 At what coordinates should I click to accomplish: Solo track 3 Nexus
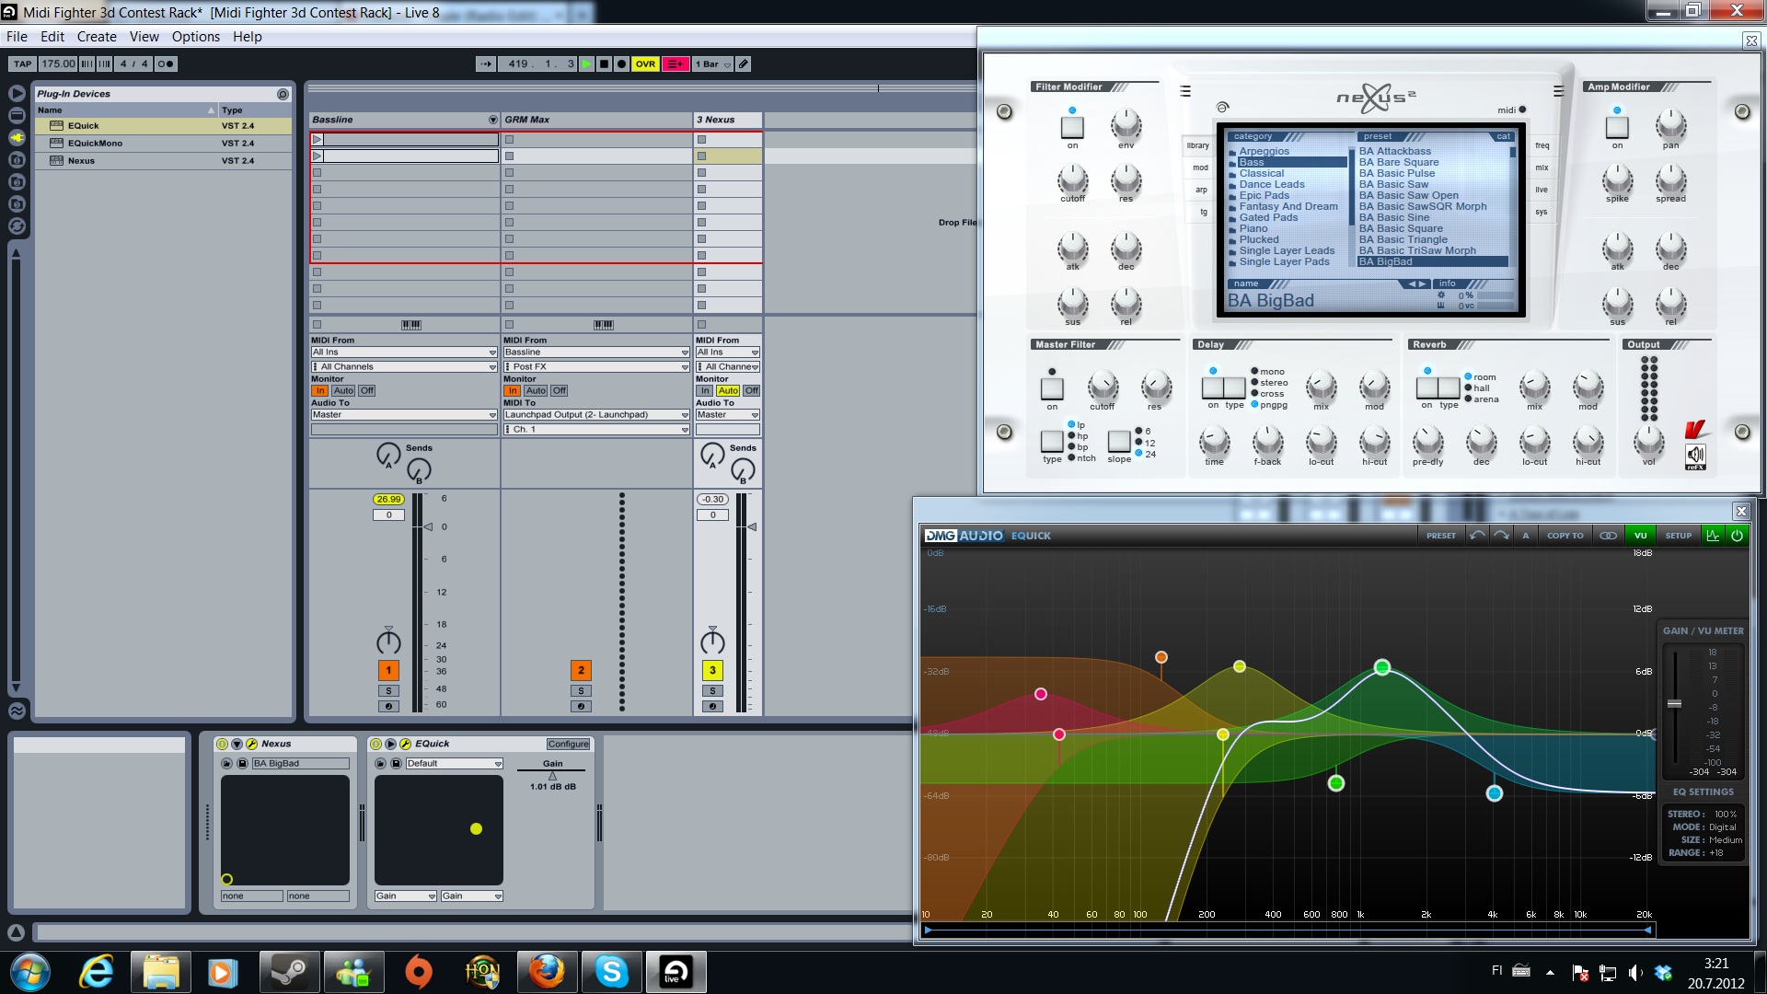pyautogui.click(x=712, y=691)
